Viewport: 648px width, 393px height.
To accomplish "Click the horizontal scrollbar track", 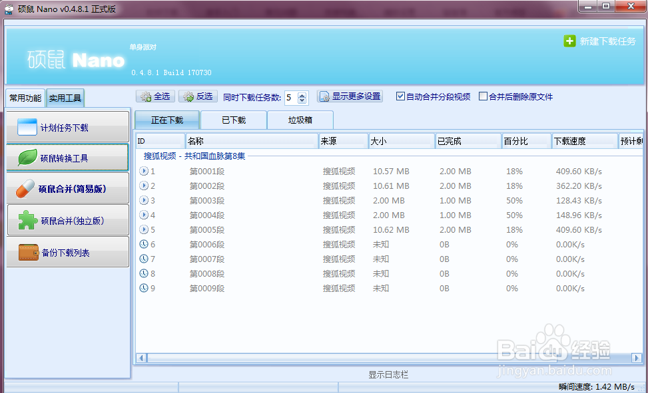I will 389,358.
